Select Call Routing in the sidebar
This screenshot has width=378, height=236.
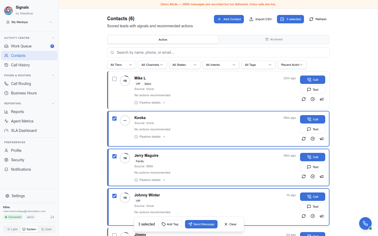20,83
